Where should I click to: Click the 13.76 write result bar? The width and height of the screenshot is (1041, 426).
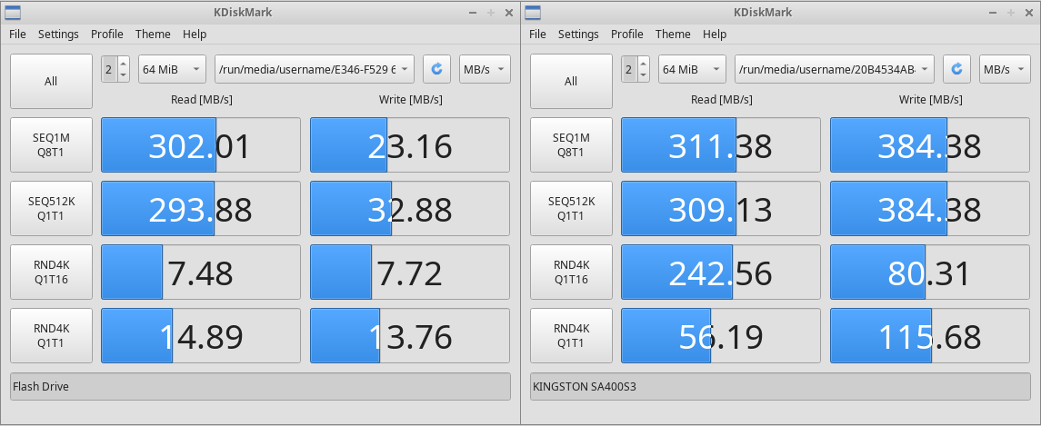410,336
